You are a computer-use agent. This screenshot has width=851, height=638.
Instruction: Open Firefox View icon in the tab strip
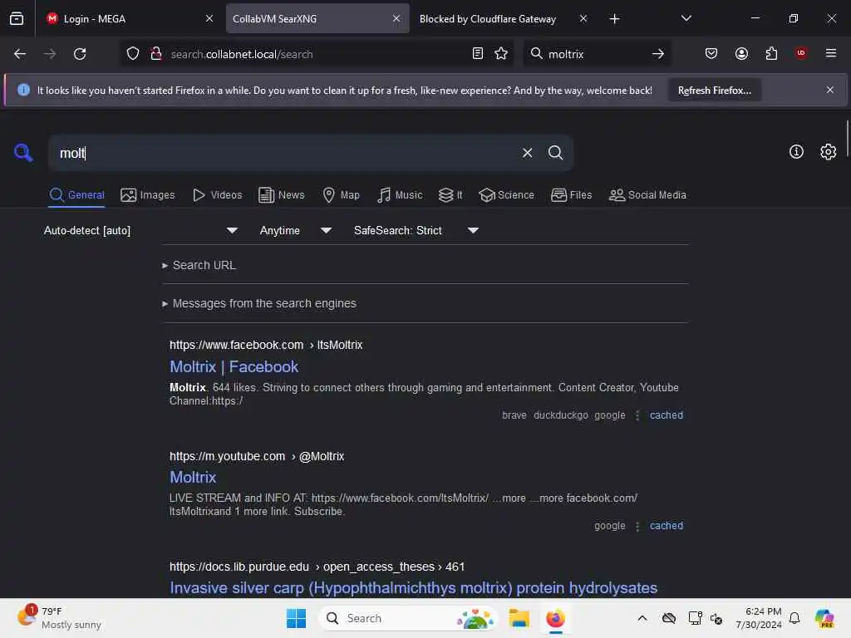(17, 18)
